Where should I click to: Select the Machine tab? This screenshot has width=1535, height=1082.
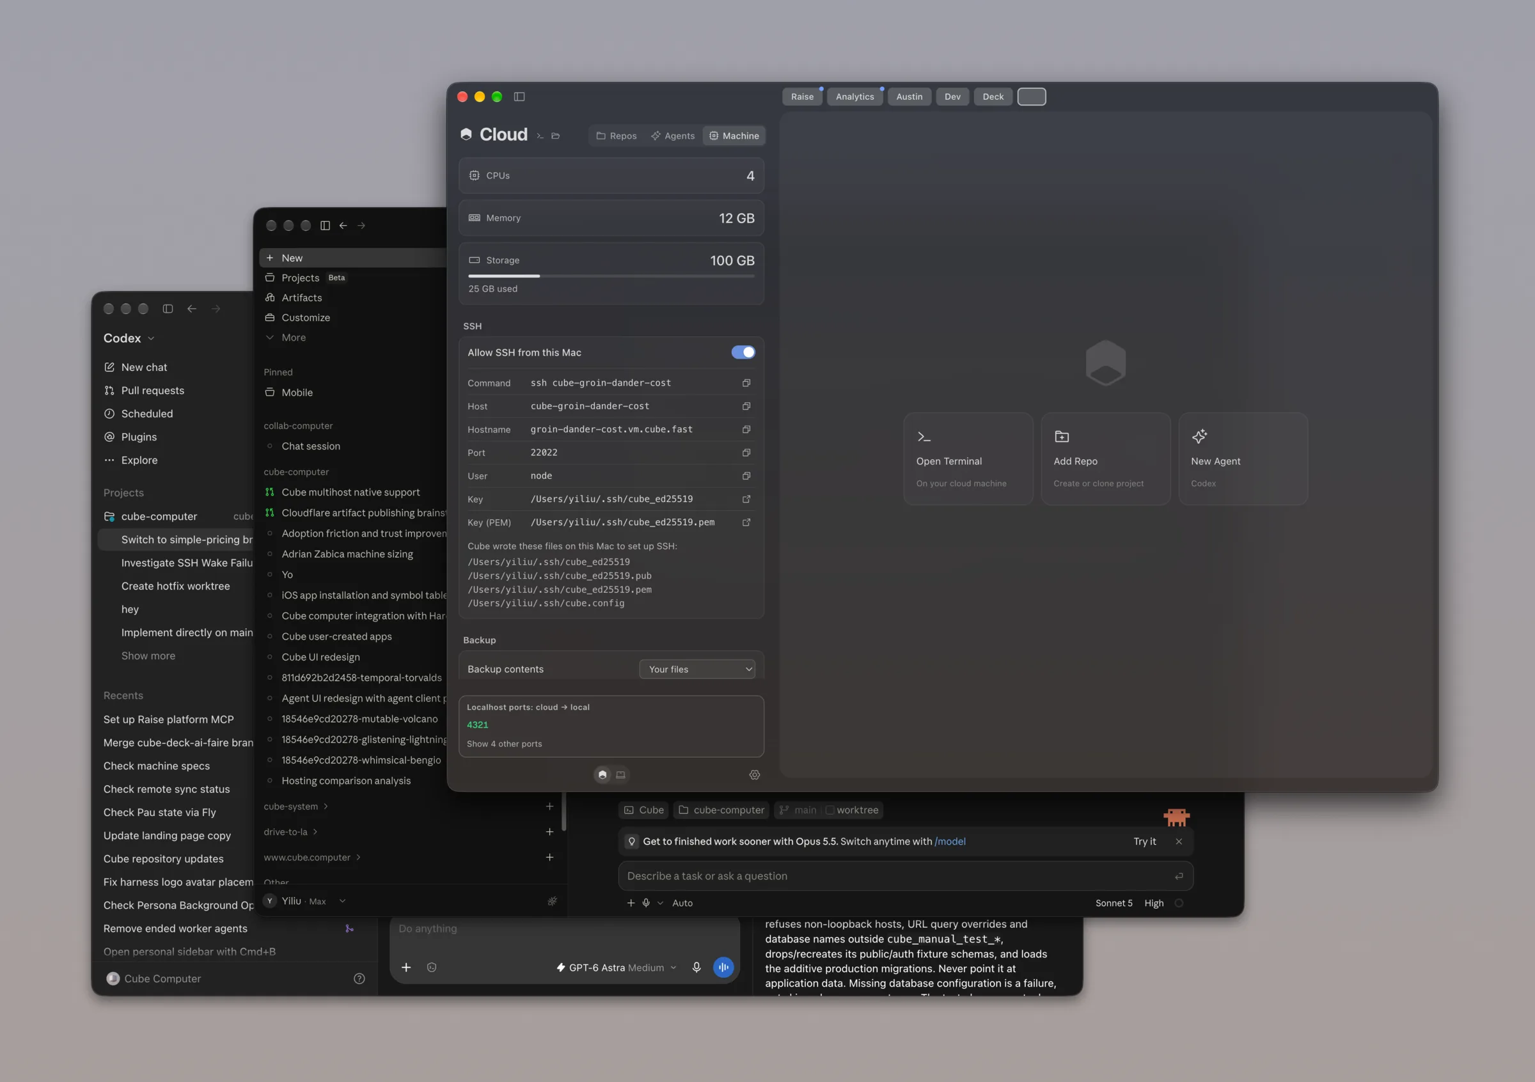(x=734, y=136)
